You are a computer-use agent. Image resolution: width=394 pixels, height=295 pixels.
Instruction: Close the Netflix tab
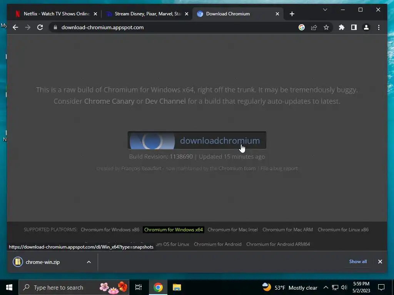tap(95, 14)
